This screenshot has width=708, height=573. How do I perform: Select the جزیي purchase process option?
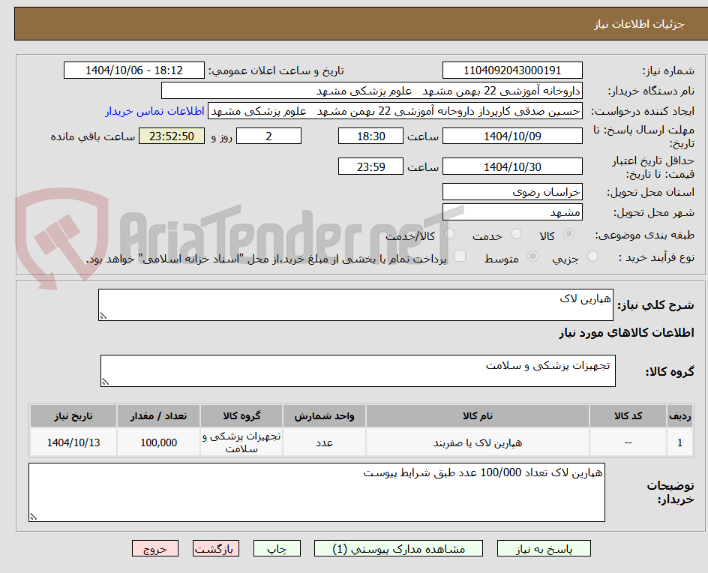[592, 256]
